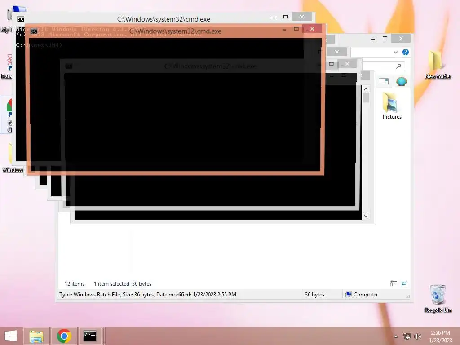Close the orange cmd.exe window

click(312, 29)
